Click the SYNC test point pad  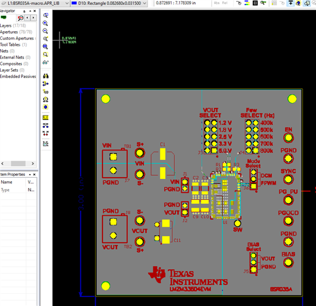click(x=288, y=179)
